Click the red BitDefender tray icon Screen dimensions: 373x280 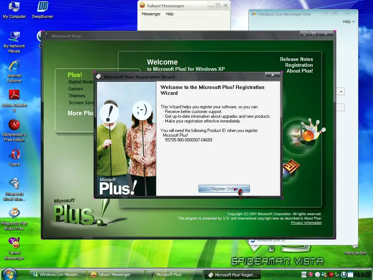pos(331,275)
